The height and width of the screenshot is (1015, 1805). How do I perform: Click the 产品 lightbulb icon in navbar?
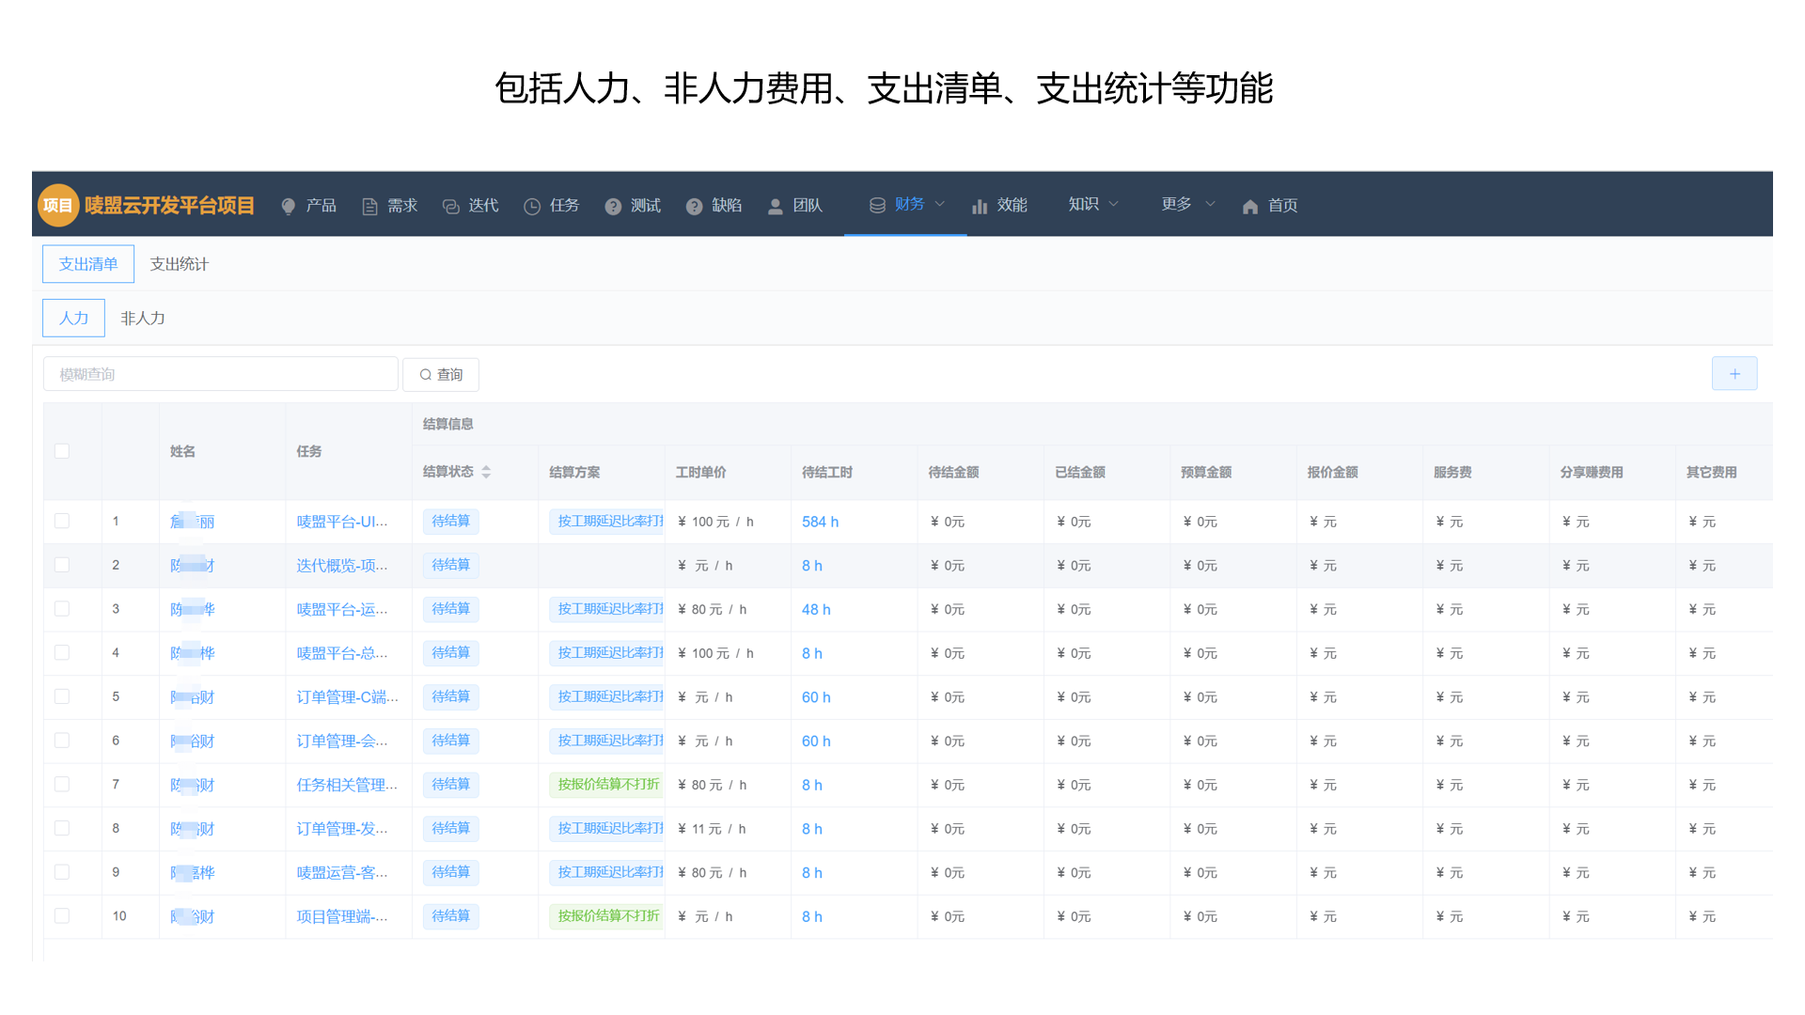coord(289,206)
